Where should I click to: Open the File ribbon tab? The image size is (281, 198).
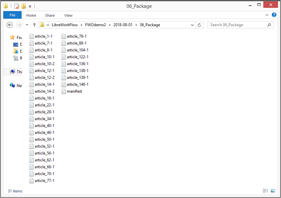coord(12,15)
